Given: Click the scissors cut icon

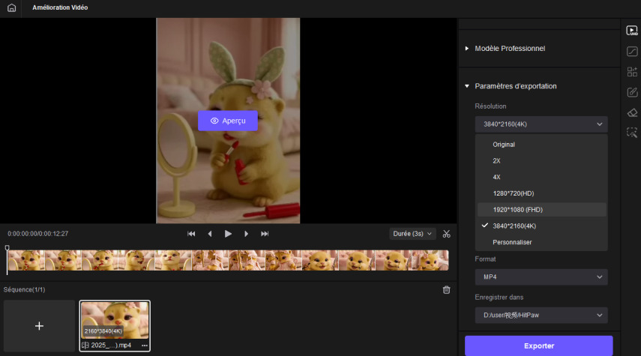Looking at the screenshot, I should click(x=447, y=234).
